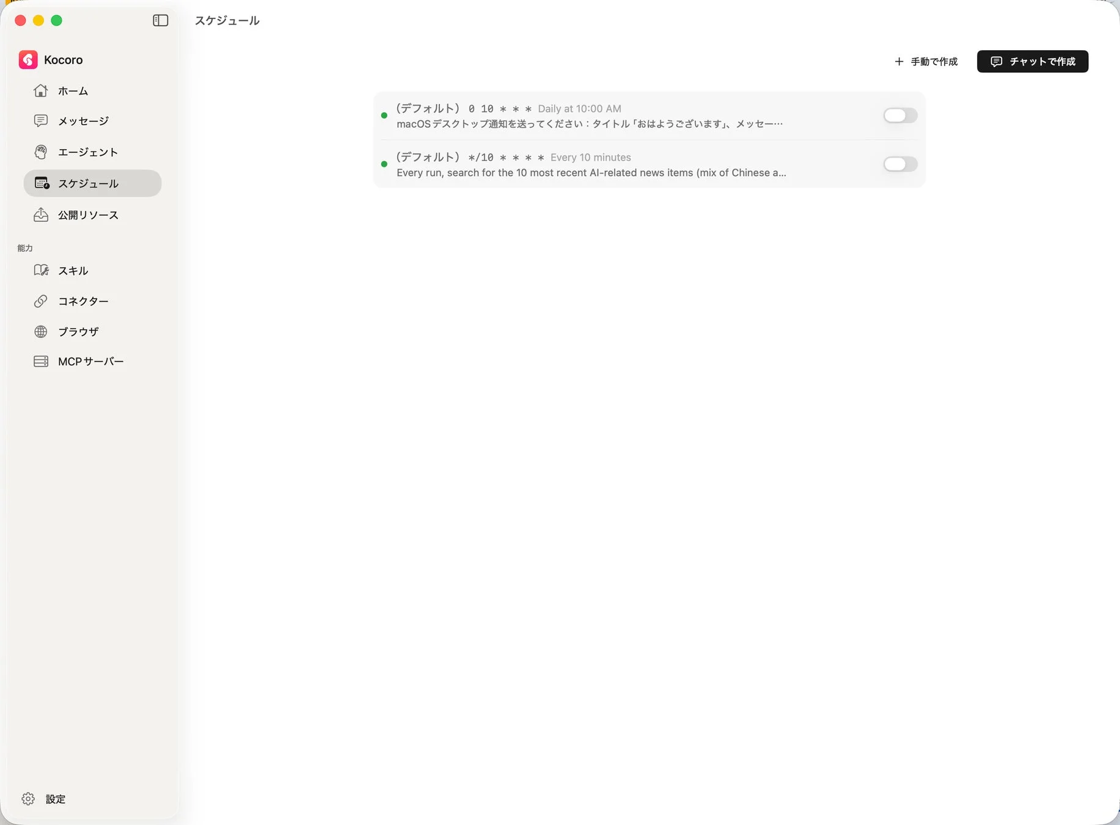Click the cron text "0 10 * * *"
Viewport: 1120px width, 825px height.
[500, 108]
